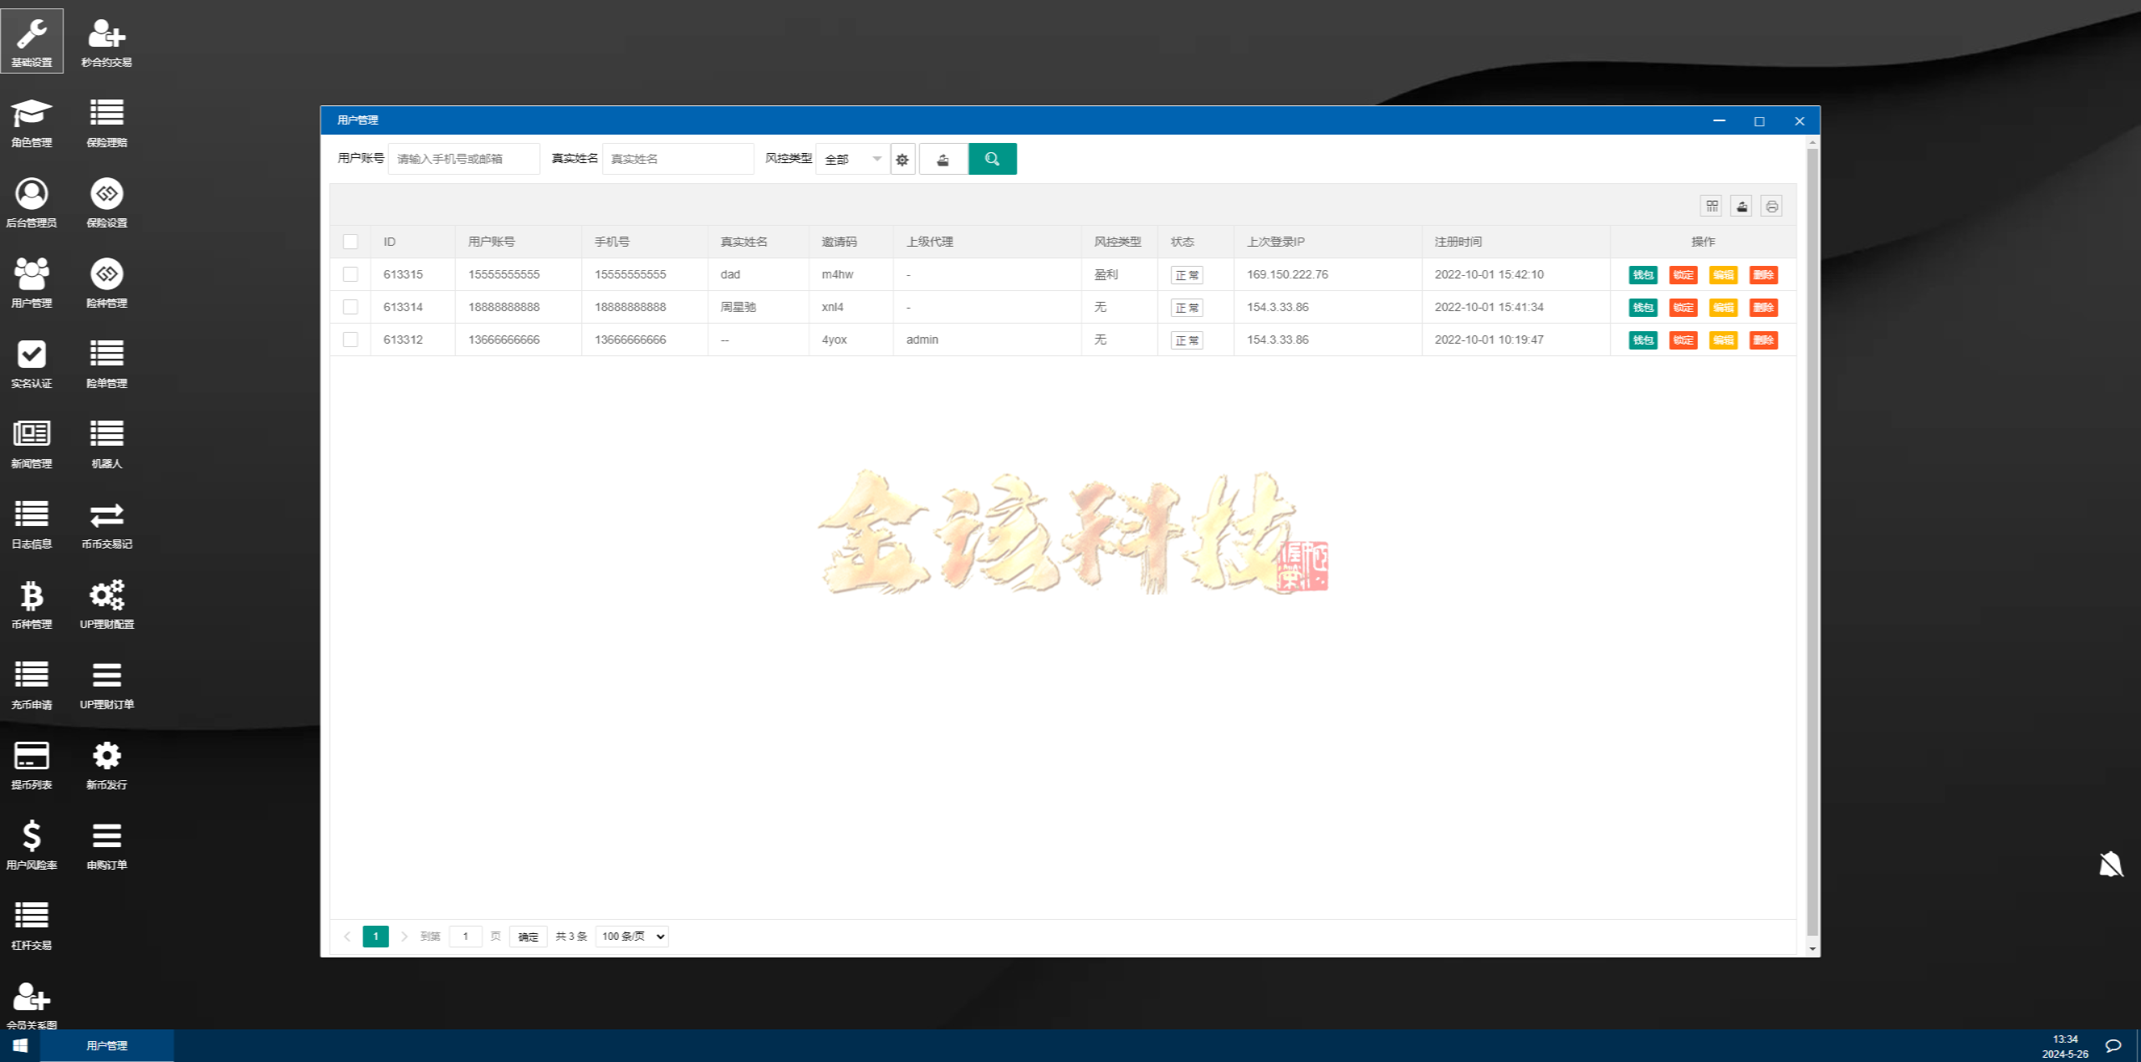Open 后台管理员 avatar icon
This screenshot has height=1062, width=2141.
(32, 202)
